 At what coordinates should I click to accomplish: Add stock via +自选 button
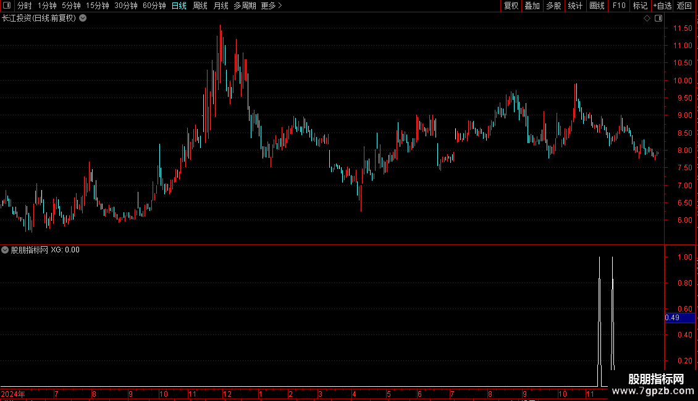click(x=662, y=6)
